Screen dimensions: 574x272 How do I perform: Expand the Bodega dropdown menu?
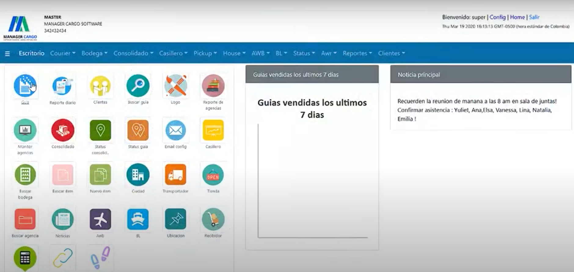(94, 53)
